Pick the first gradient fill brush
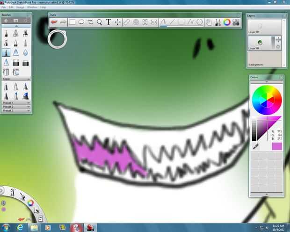290x232 pixels. [x=16, y=63]
